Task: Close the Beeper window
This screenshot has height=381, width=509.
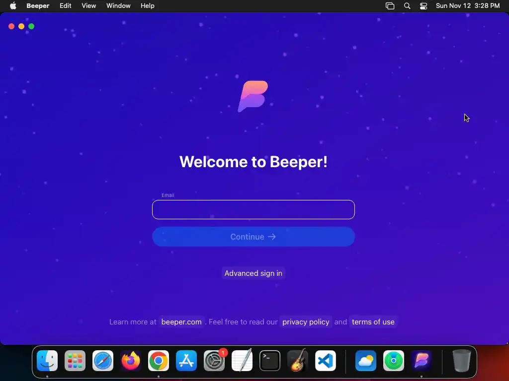Action: (x=11, y=26)
